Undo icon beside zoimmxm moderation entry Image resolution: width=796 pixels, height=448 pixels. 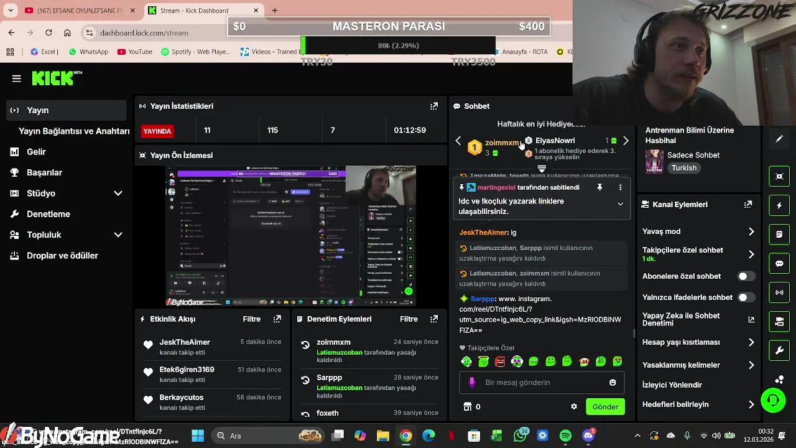pyautogui.click(x=305, y=344)
